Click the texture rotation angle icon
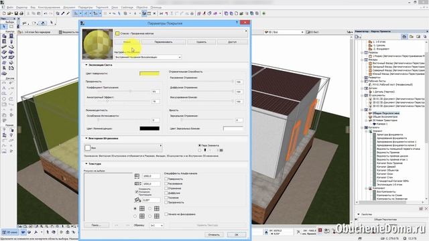Screen dimensions: 429x241 coord(137,200)
